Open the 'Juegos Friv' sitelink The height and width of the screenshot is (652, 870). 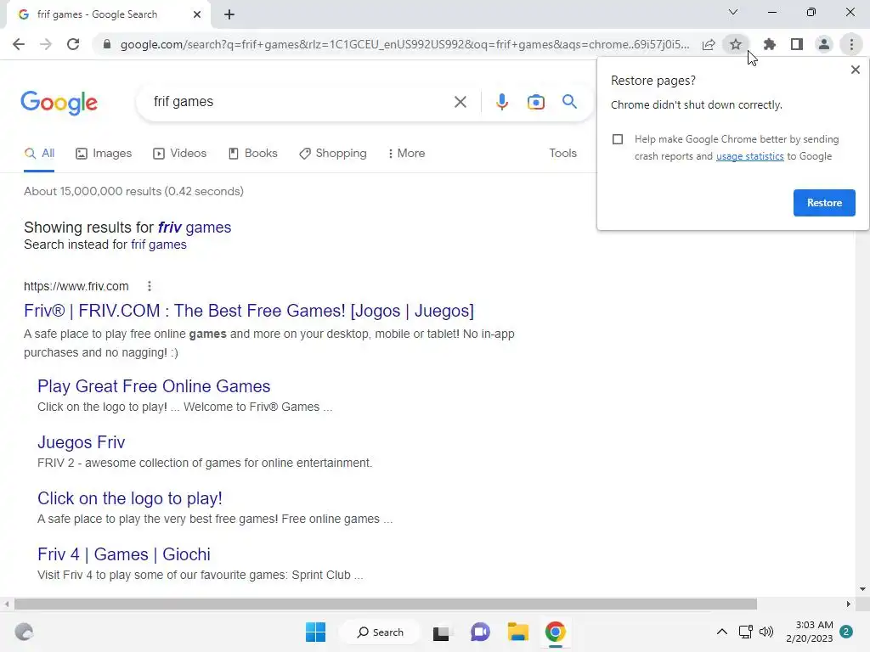(x=81, y=442)
